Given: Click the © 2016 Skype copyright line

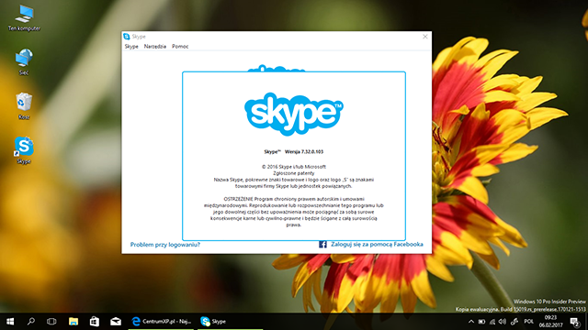Looking at the screenshot, I should pos(294,167).
